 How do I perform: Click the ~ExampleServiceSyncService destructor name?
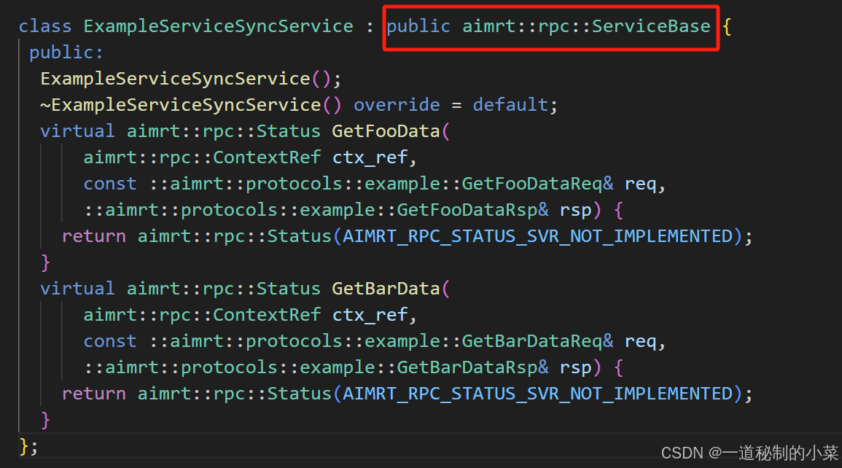(x=180, y=105)
